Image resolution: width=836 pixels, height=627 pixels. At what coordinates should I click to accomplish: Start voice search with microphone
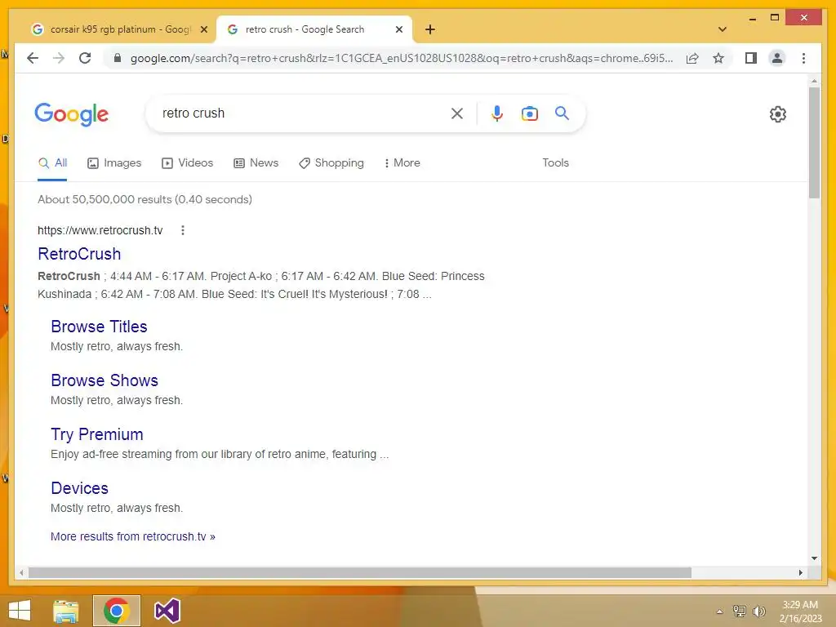(497, 113)
